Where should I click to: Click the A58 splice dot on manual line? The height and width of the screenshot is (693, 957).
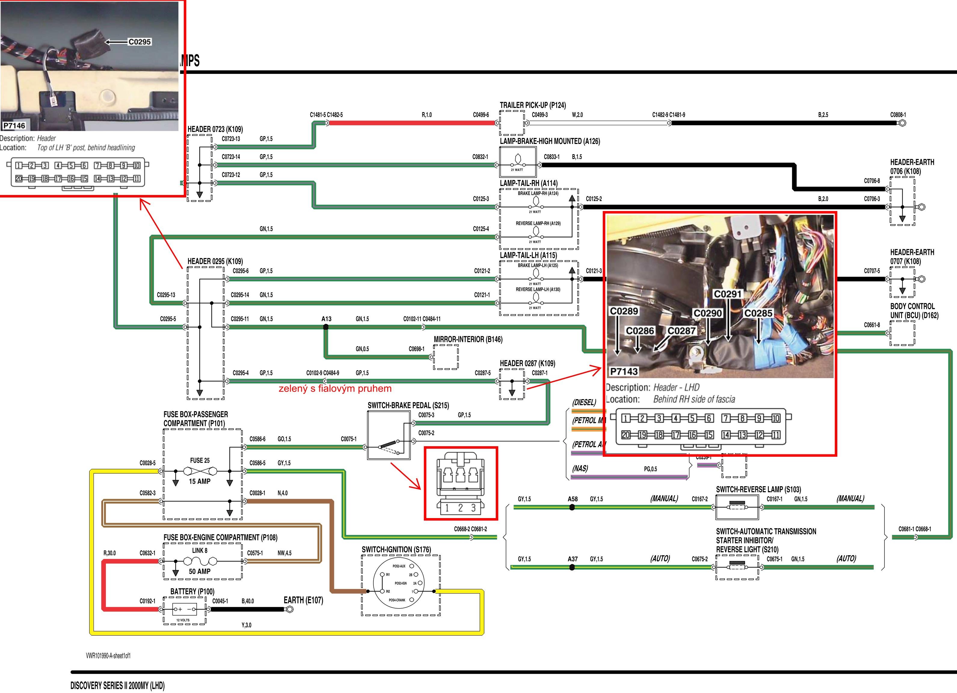point(572,507)
